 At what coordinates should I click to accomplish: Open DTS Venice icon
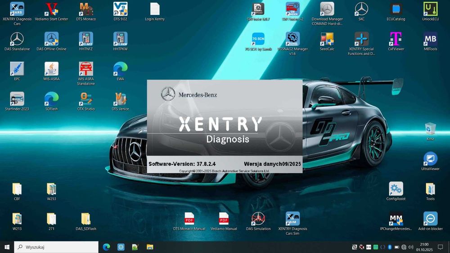(120, 99)
